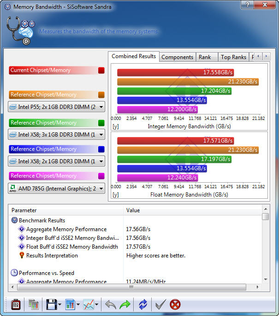Click the horizontal scrollbar left arrow
The height and width of the screenshot is (316, 279).
click(x=12, y=287)
